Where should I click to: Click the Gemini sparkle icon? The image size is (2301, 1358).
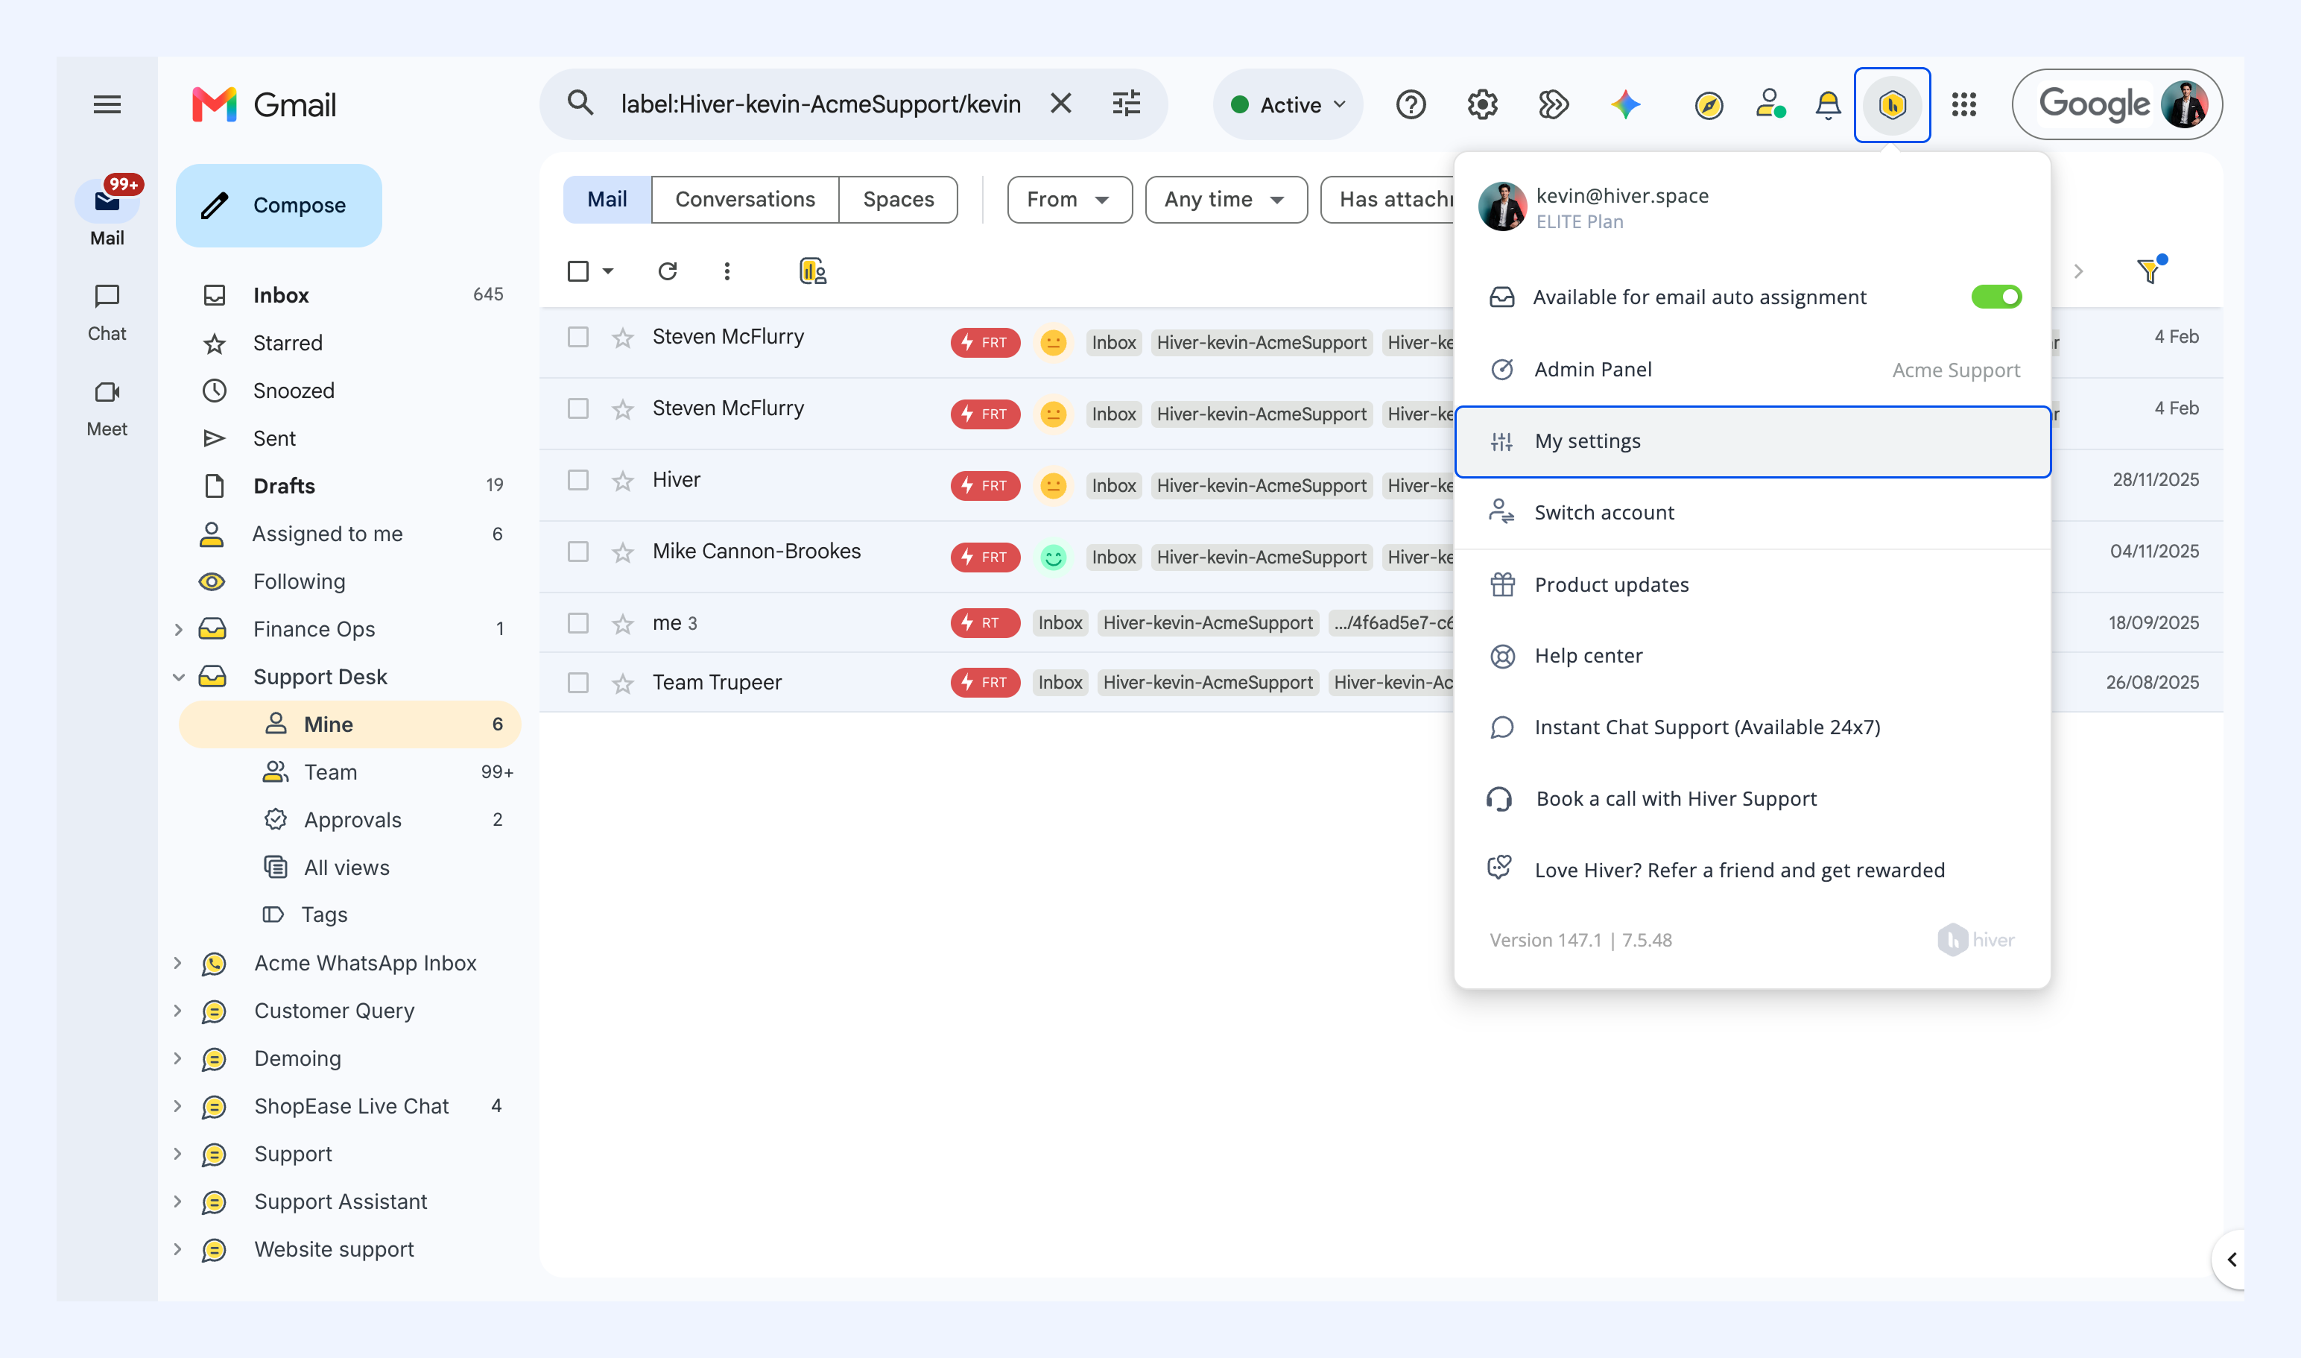click(x=1626, y=105)
